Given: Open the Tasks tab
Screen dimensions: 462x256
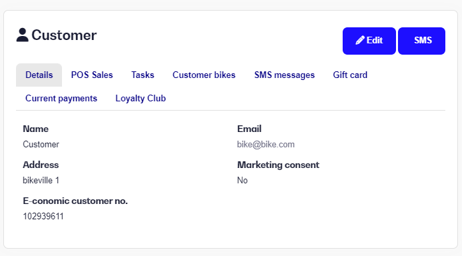Looking at the screenshot, I should pyautogui.click(x=143, y=75).
